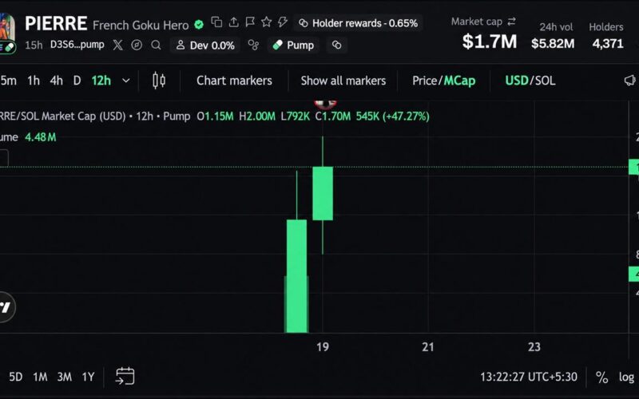Open the go-to-date calendar icon
639x399 pixels.
coord(125,376)
